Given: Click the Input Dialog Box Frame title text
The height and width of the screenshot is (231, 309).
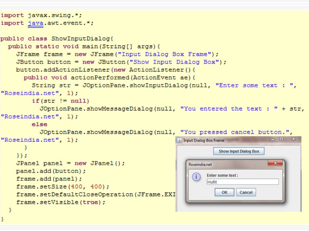Looking at the screenshot, I should click(204, 140).
